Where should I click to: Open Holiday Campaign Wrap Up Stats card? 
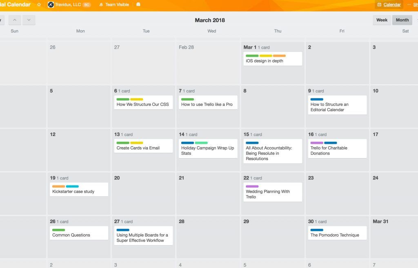point(208,148)
